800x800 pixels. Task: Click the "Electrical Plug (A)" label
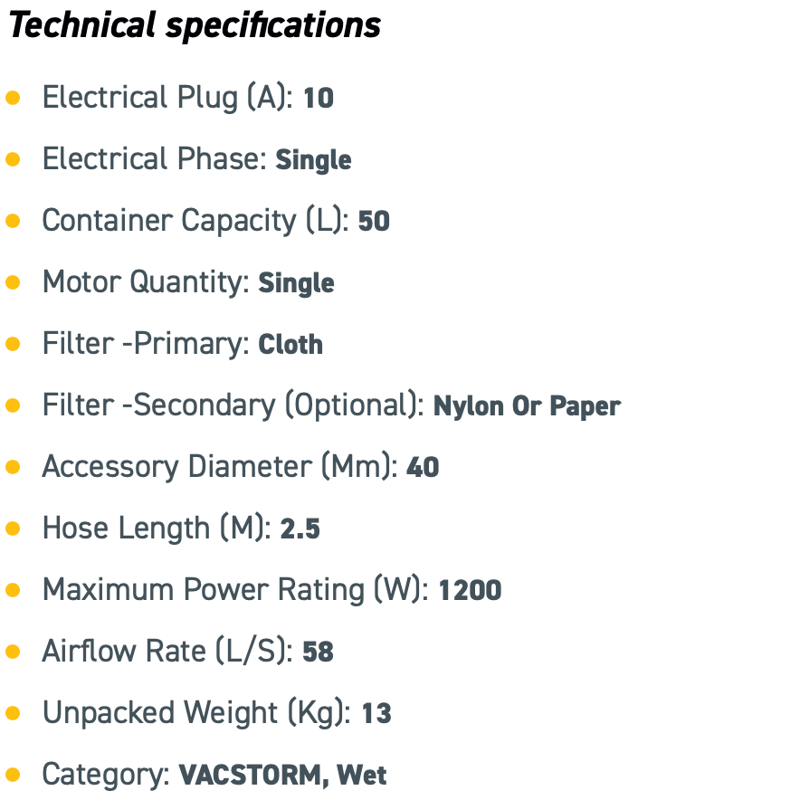pos(167,98)
